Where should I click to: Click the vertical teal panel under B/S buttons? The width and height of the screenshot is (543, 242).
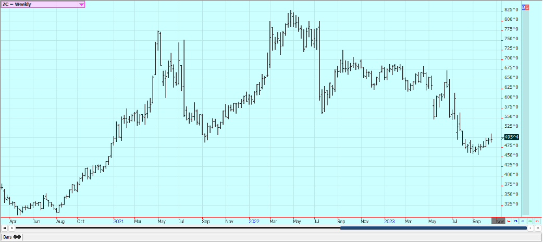point(526,112)
